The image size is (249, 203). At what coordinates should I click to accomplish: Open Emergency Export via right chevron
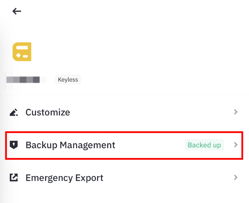[236, 177]
